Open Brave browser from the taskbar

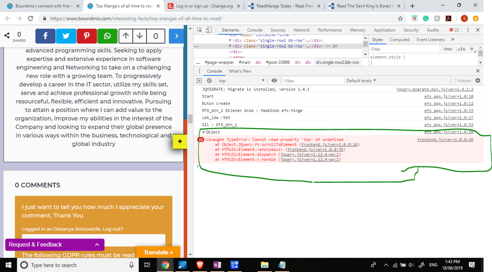click(199, 265)
